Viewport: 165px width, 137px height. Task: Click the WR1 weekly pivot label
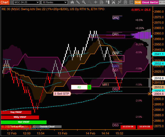pyautogui.click(x=116, y=67)
